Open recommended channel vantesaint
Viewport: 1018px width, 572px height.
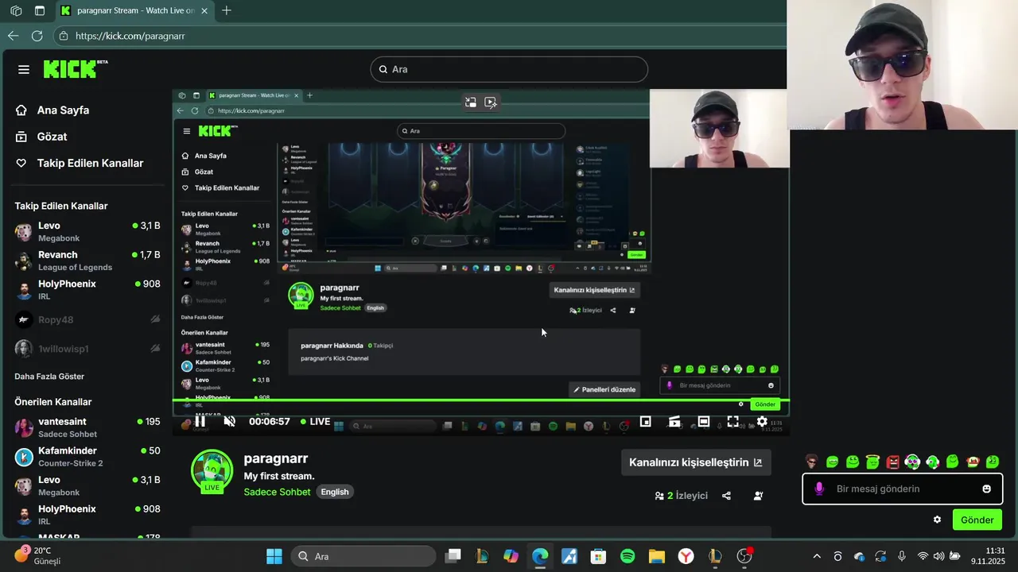(87, 427)
